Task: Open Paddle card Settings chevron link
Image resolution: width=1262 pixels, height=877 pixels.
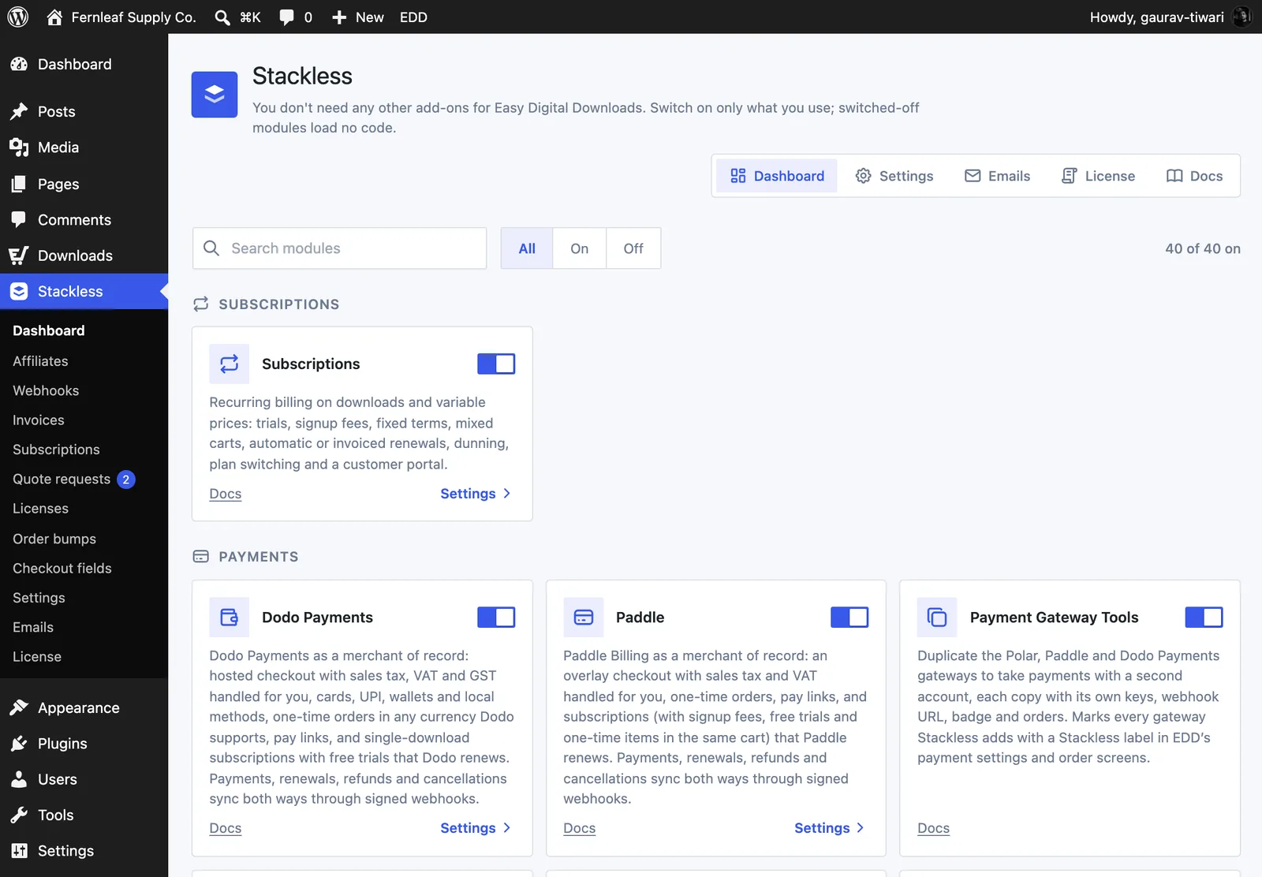Action: coord(830,828)
